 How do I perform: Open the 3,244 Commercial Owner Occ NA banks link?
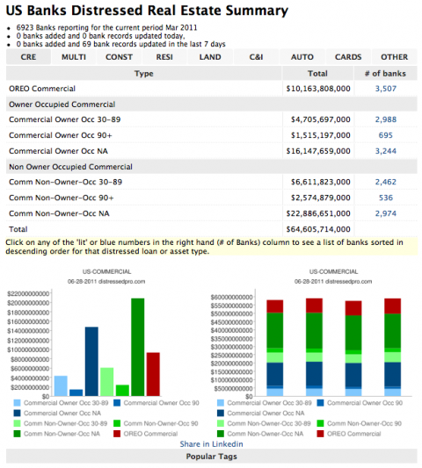386,151
